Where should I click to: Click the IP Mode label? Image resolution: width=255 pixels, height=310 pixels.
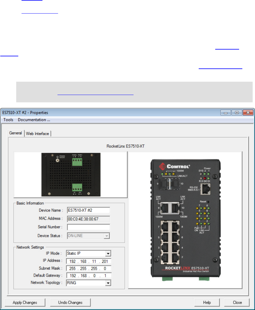pyautogui.click(x=54, y=253)
